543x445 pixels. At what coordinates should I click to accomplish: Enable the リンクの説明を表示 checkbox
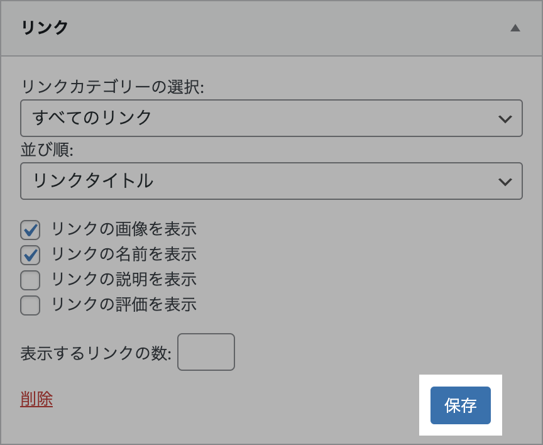coord(30,280)
